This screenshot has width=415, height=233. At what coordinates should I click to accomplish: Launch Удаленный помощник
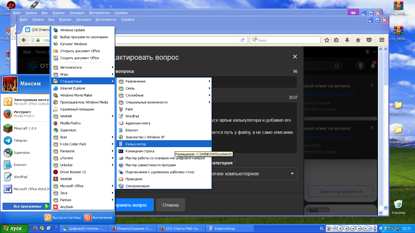(x=82, y=109)
